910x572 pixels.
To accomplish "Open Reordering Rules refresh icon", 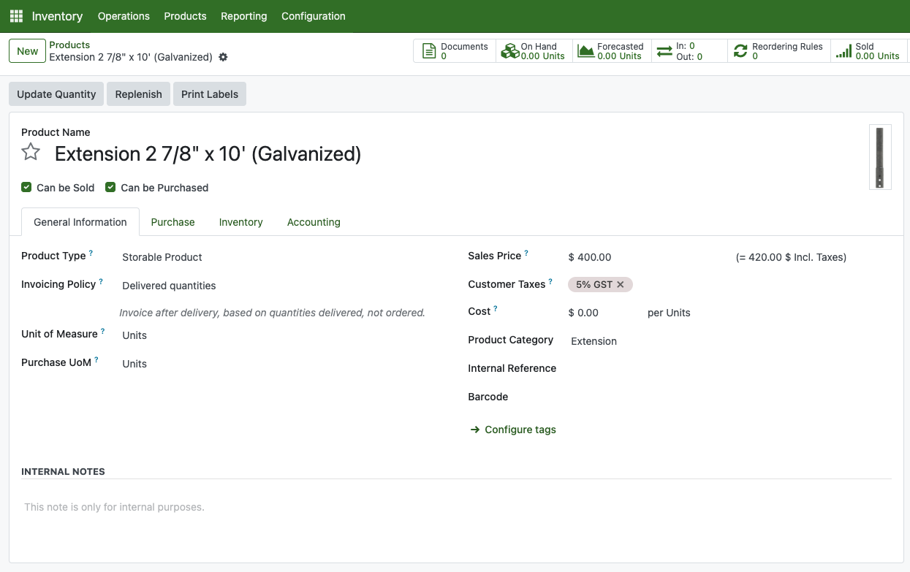I will (740, 51).
